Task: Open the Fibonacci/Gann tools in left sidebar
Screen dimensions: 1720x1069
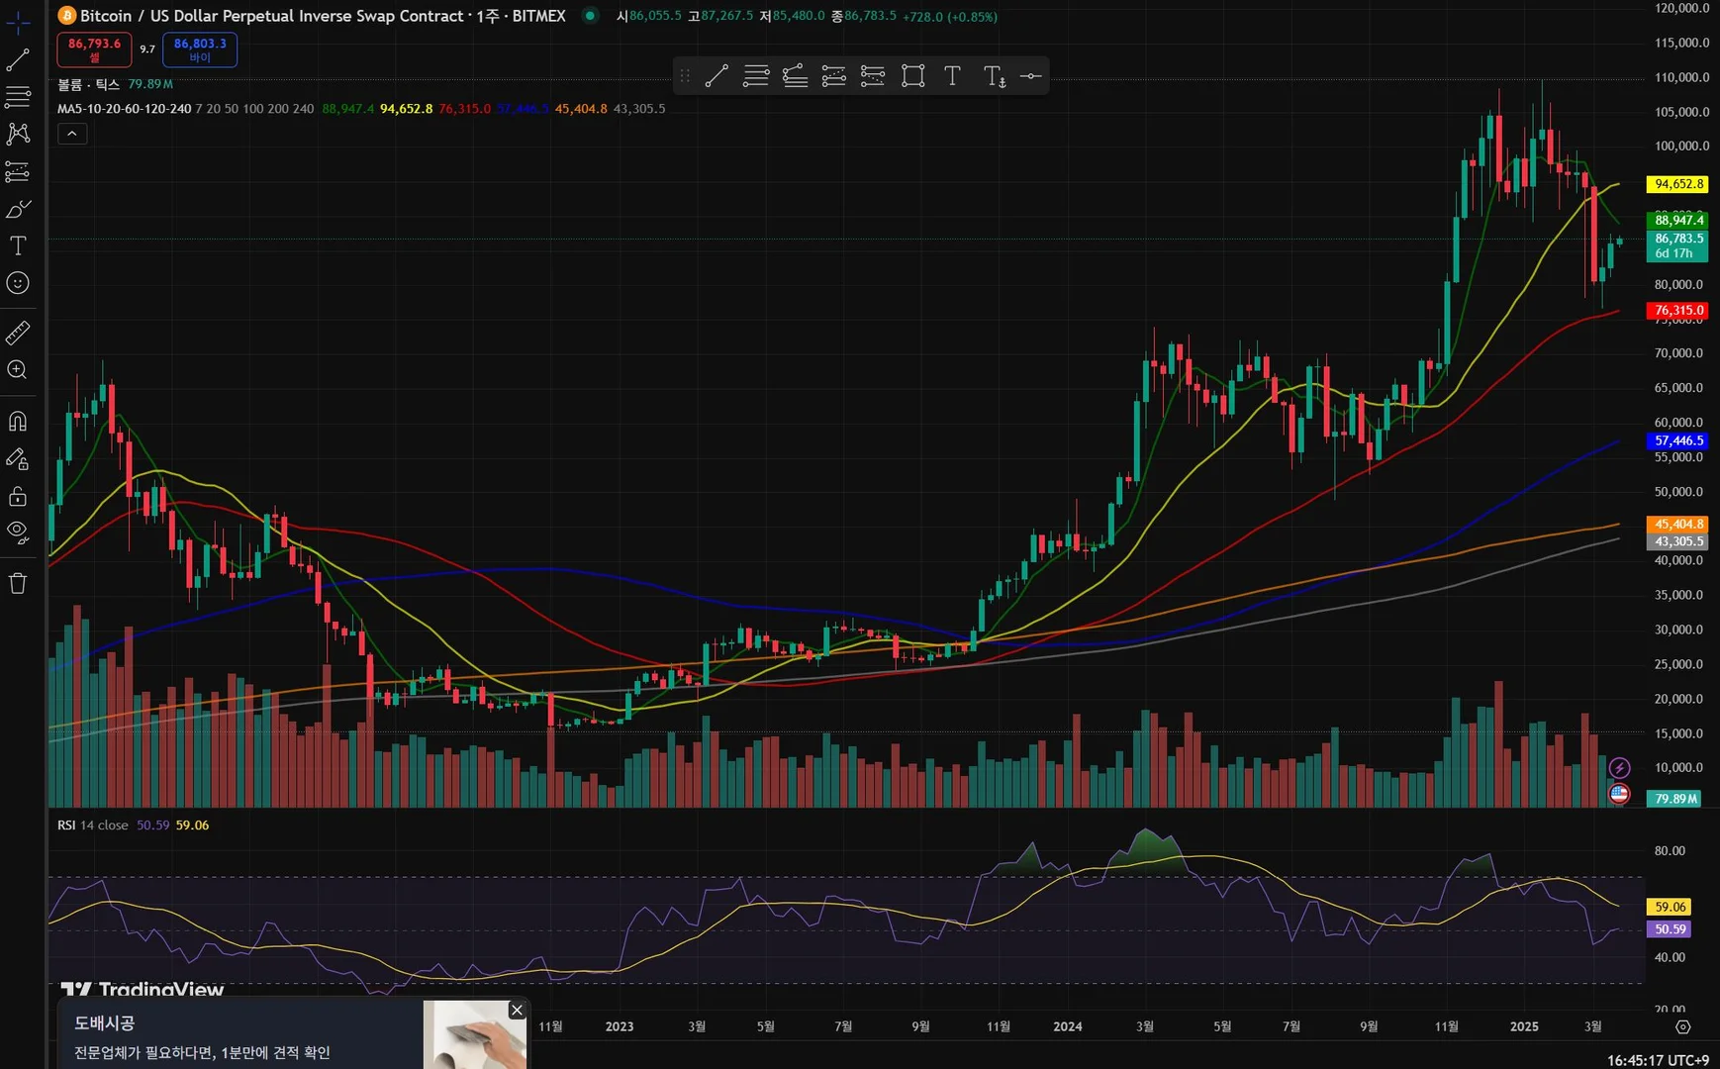Action: 18,97
